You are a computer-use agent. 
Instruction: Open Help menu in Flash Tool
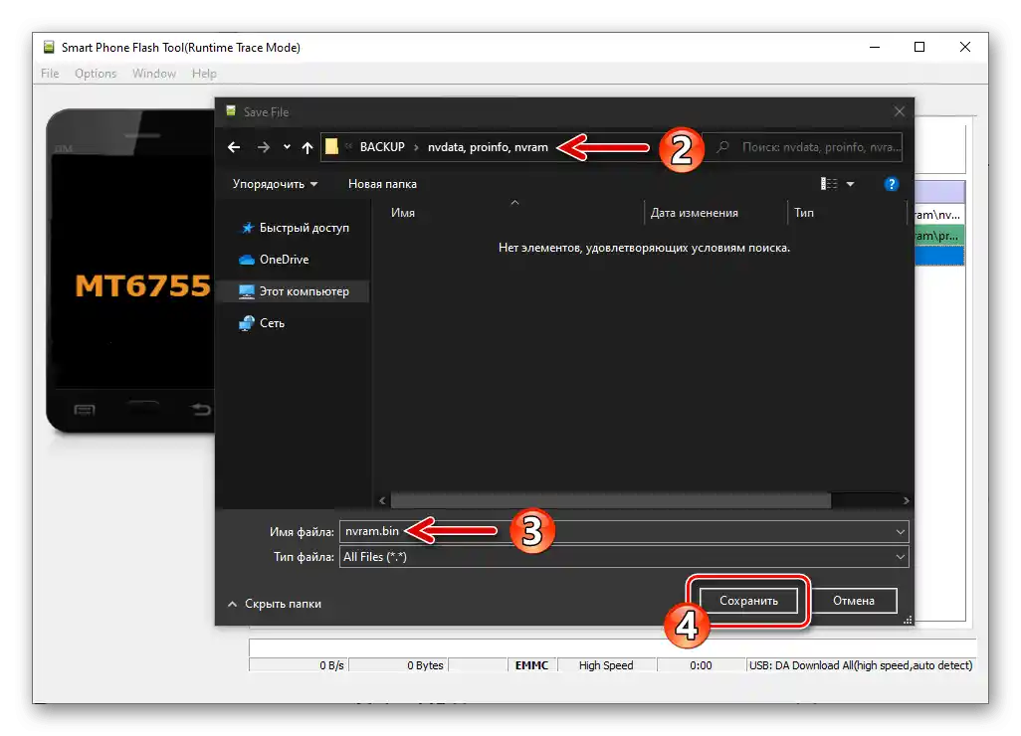204,74
